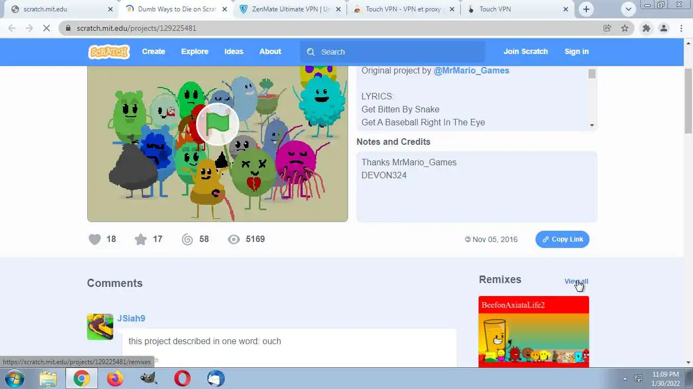
Task: Click Join Scratch link
Action: (x=526, y=51)
